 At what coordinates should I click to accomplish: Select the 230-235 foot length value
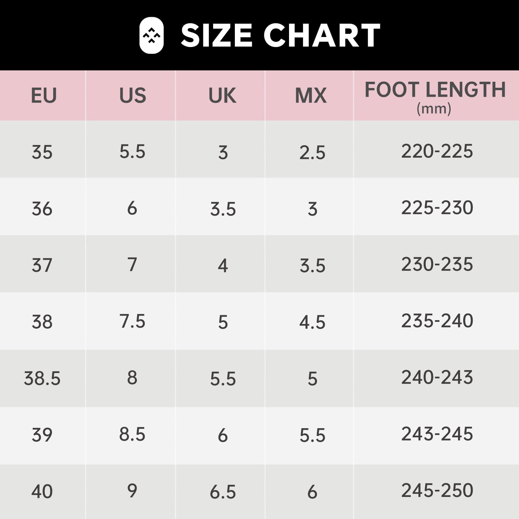tap(437, 264)
